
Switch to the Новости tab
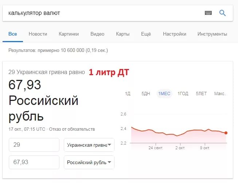coord(38,34)
